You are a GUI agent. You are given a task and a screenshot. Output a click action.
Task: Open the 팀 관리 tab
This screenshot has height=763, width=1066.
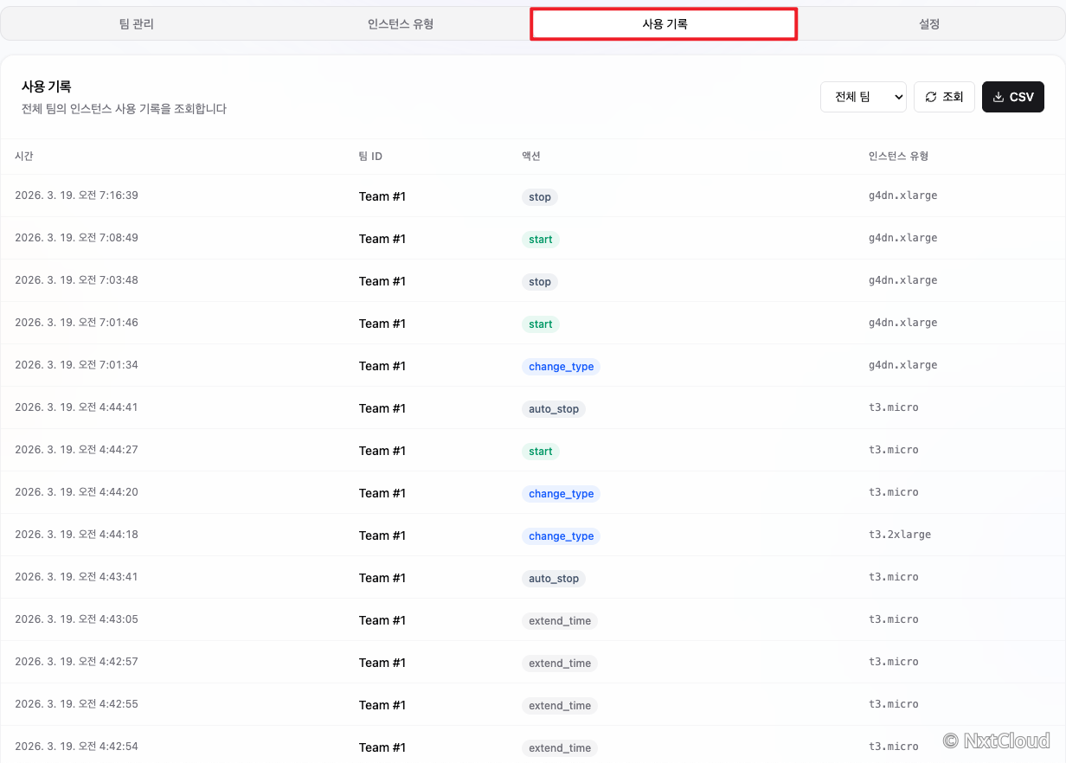136,24
